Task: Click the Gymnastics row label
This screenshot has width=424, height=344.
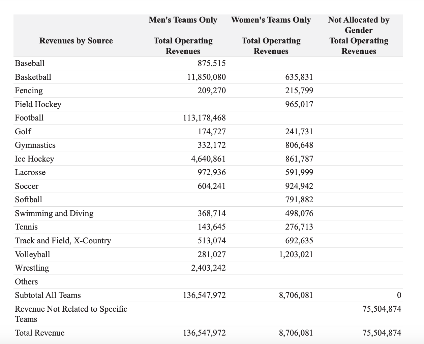Action: (35, 145)
